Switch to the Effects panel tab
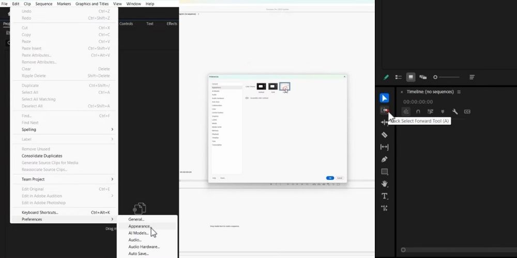Viewport: 517px width, 258px height. coord(172,24)
